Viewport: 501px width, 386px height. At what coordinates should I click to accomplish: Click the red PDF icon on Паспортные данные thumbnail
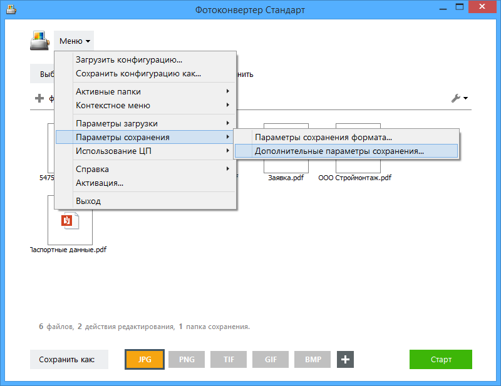[x=70, y=221]
